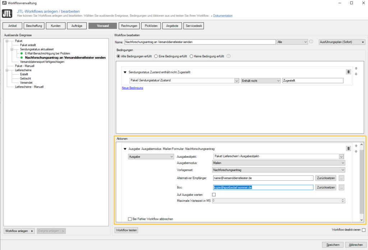This screenshot has width=368, height=250.
Task: Increase Maximale Wartezeit using spinner up arrow
Action: point(343,199)
